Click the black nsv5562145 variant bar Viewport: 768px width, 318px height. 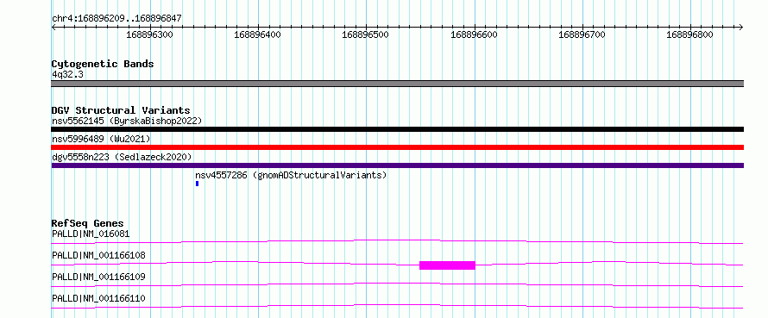pos(397,129)
